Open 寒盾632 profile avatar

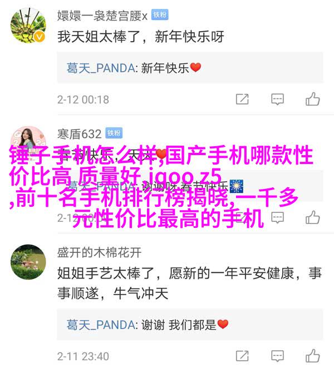[28, 141]
